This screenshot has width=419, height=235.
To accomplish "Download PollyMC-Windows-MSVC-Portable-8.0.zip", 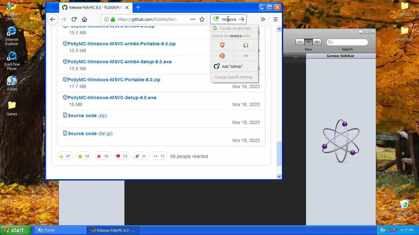I will (x=114, y=80).
